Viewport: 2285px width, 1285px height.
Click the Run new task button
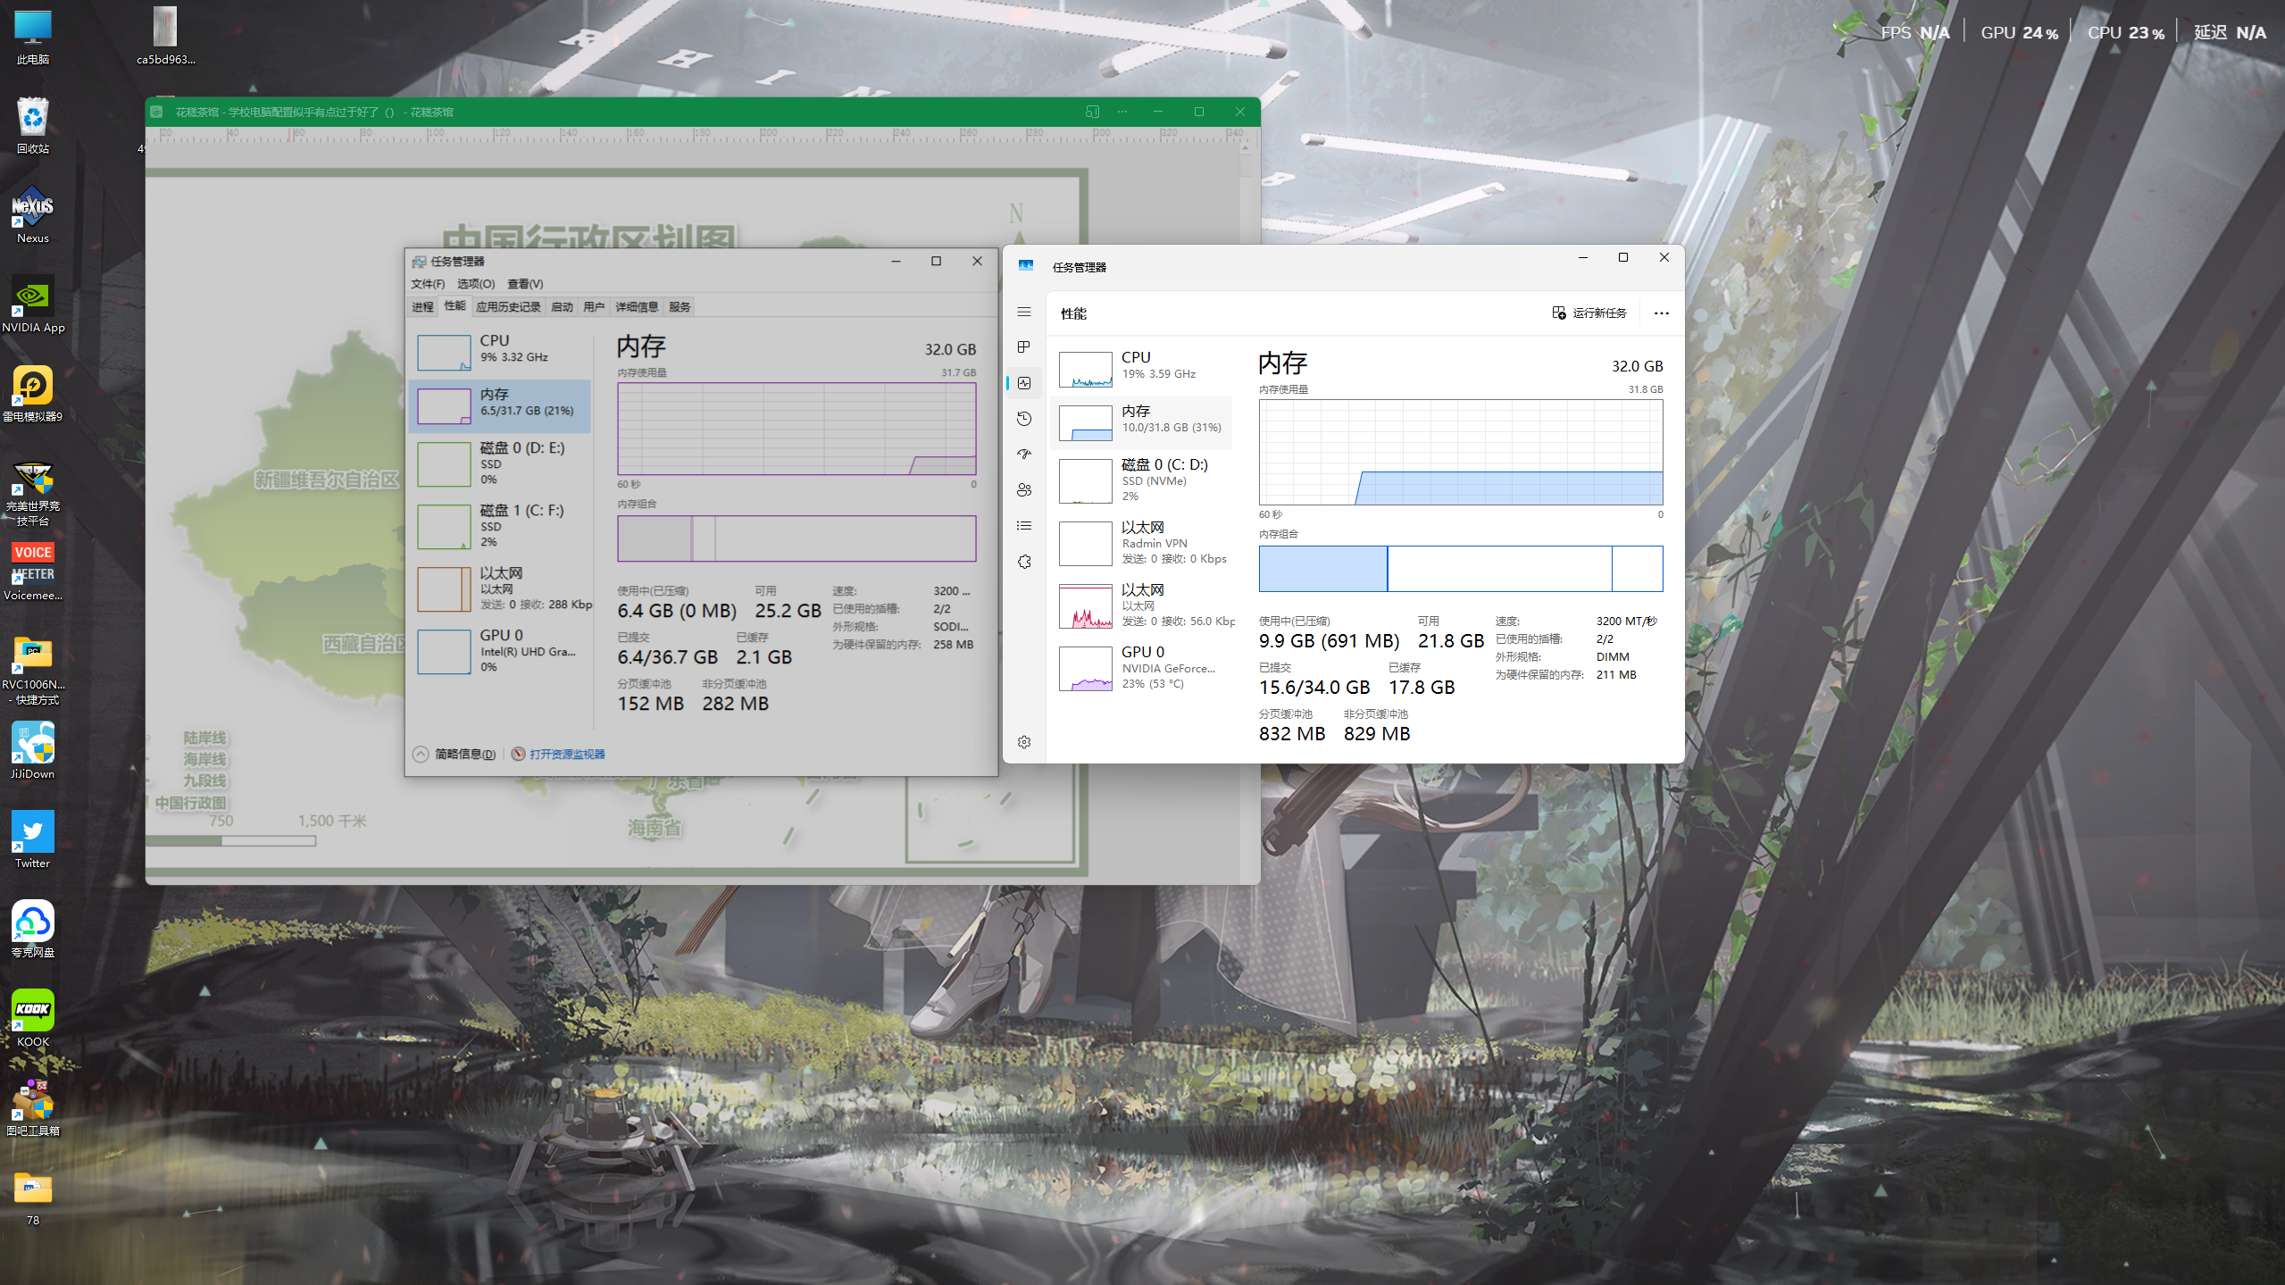click(1589, 313)
